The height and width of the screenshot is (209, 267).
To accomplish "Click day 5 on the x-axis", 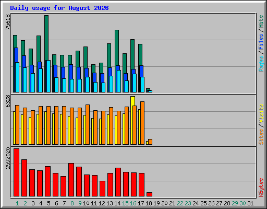I will coord(48,203).
